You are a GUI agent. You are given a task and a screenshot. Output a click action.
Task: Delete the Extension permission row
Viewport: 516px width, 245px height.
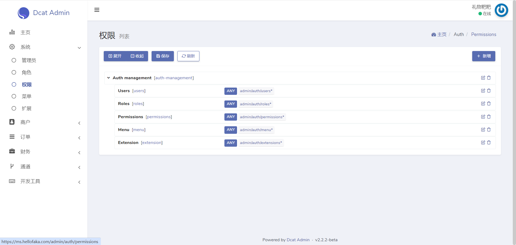click(489, 142)
